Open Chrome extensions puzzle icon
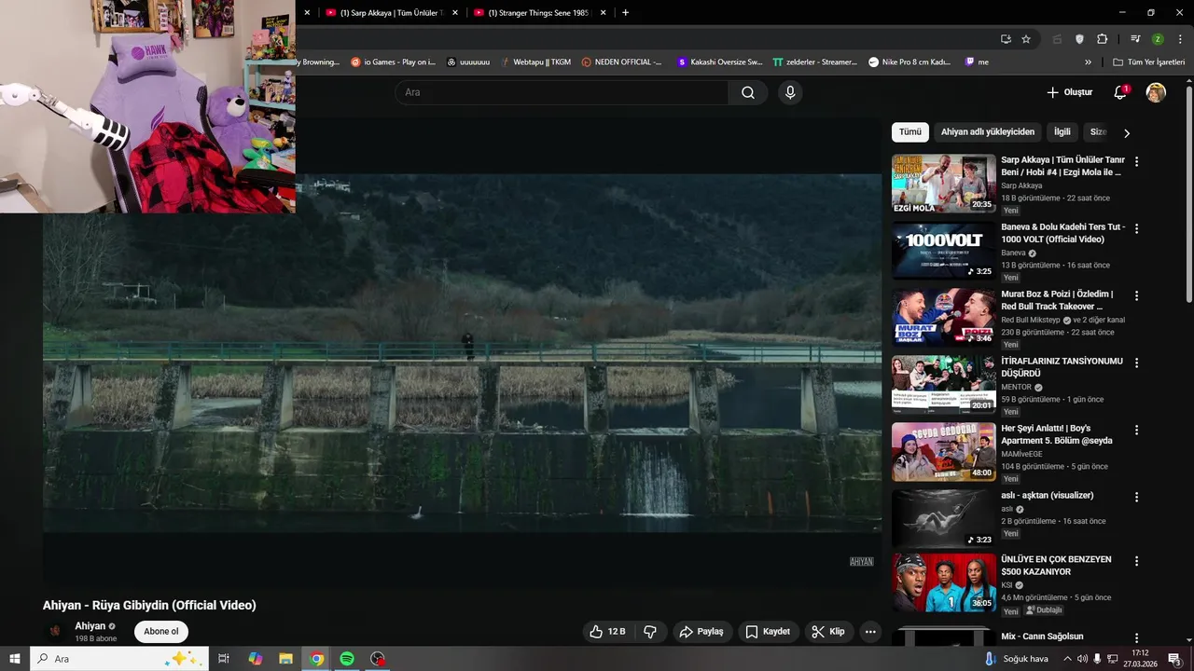Viewport: 1194px width, 671px height. pyautogui.click(x=1102, y=39)
